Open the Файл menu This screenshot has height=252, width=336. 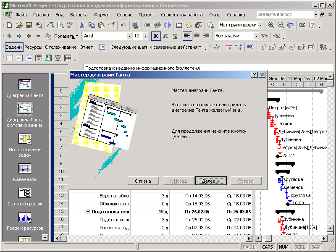click(x=21, y=15)
